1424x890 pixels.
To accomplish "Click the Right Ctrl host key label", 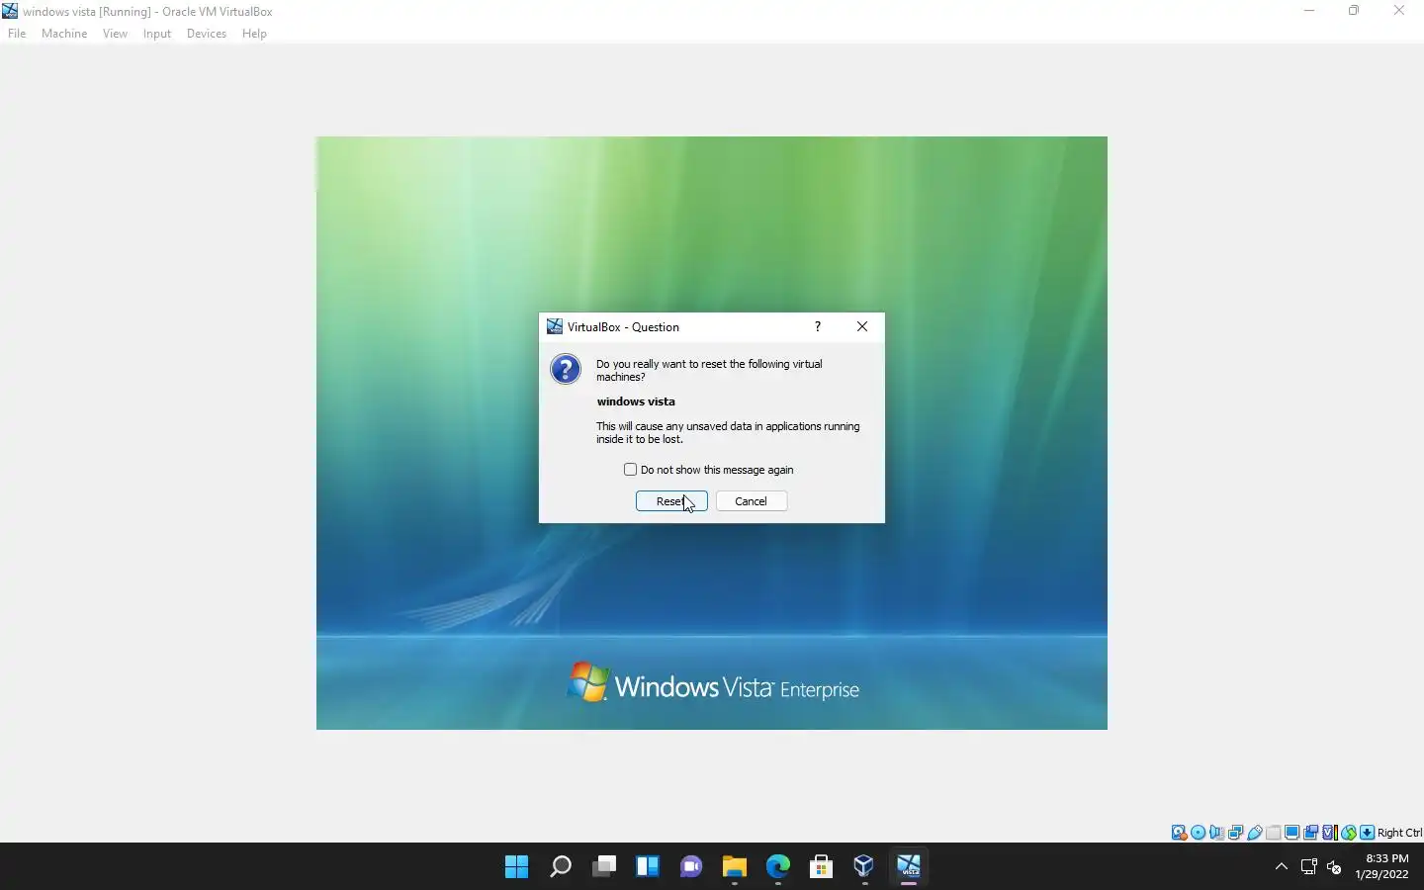I will (x=1399, y=833).
